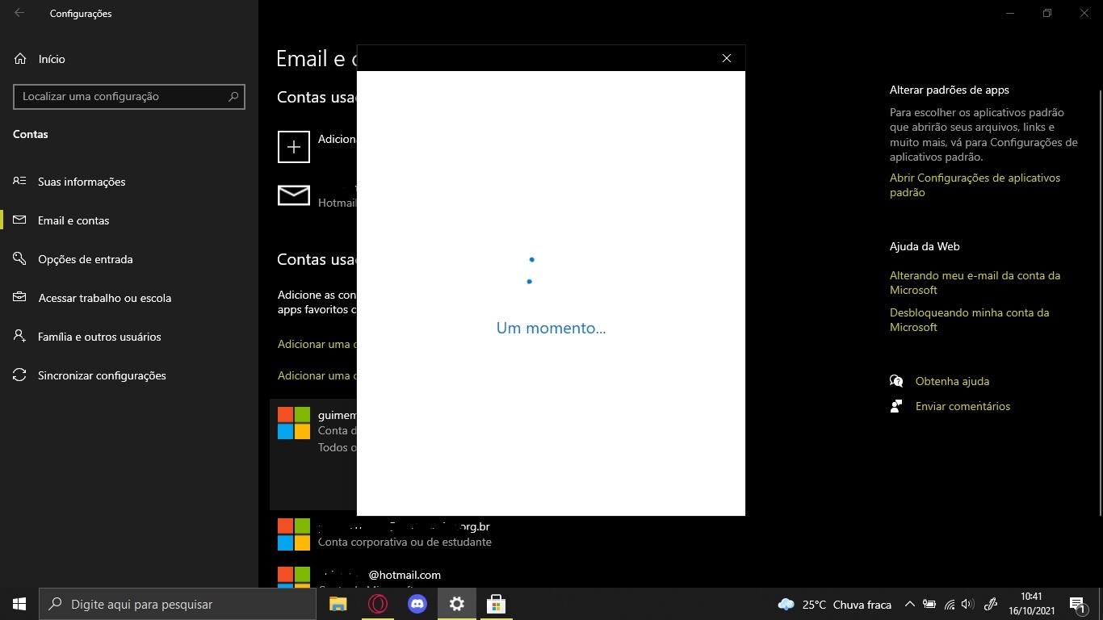1103x620 pixels.
Task: Open Opções de entrada settings
Action: (x=129, y=259)
